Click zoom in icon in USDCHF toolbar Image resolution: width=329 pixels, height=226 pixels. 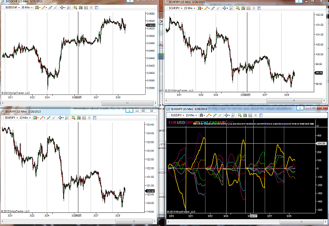50,7
